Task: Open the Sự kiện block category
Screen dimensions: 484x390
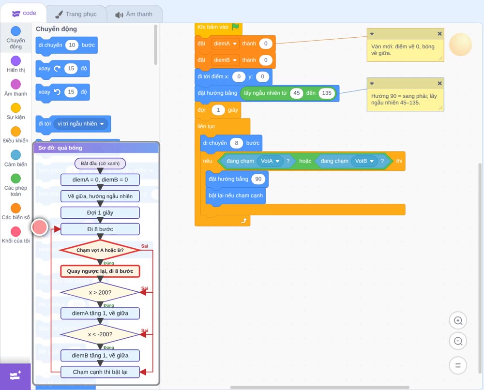Action: click(x=16, y=111)
